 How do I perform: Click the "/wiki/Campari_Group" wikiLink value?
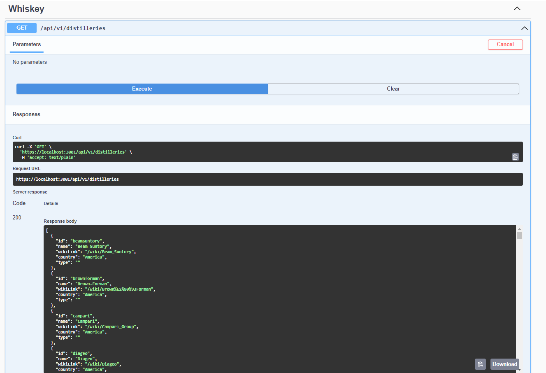pyautogui.click(x=112, y=327)
